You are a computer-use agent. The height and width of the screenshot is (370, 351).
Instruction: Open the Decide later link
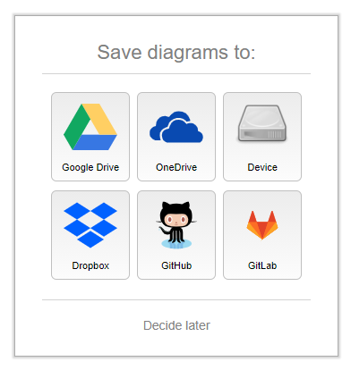176,325
